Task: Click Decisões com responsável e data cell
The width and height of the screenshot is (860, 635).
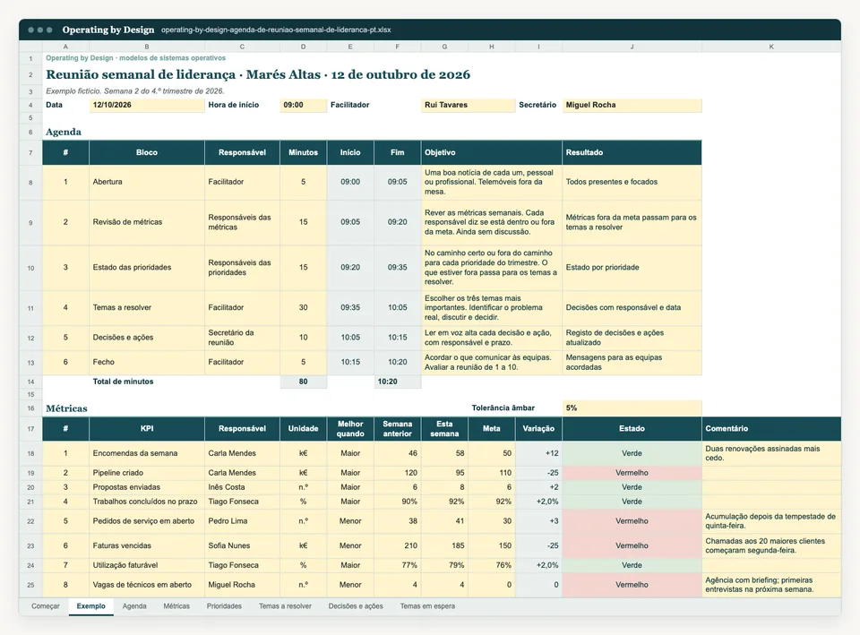Action: tap(632, 307)
